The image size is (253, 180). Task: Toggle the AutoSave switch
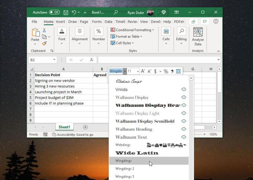(x=54, y=12)
